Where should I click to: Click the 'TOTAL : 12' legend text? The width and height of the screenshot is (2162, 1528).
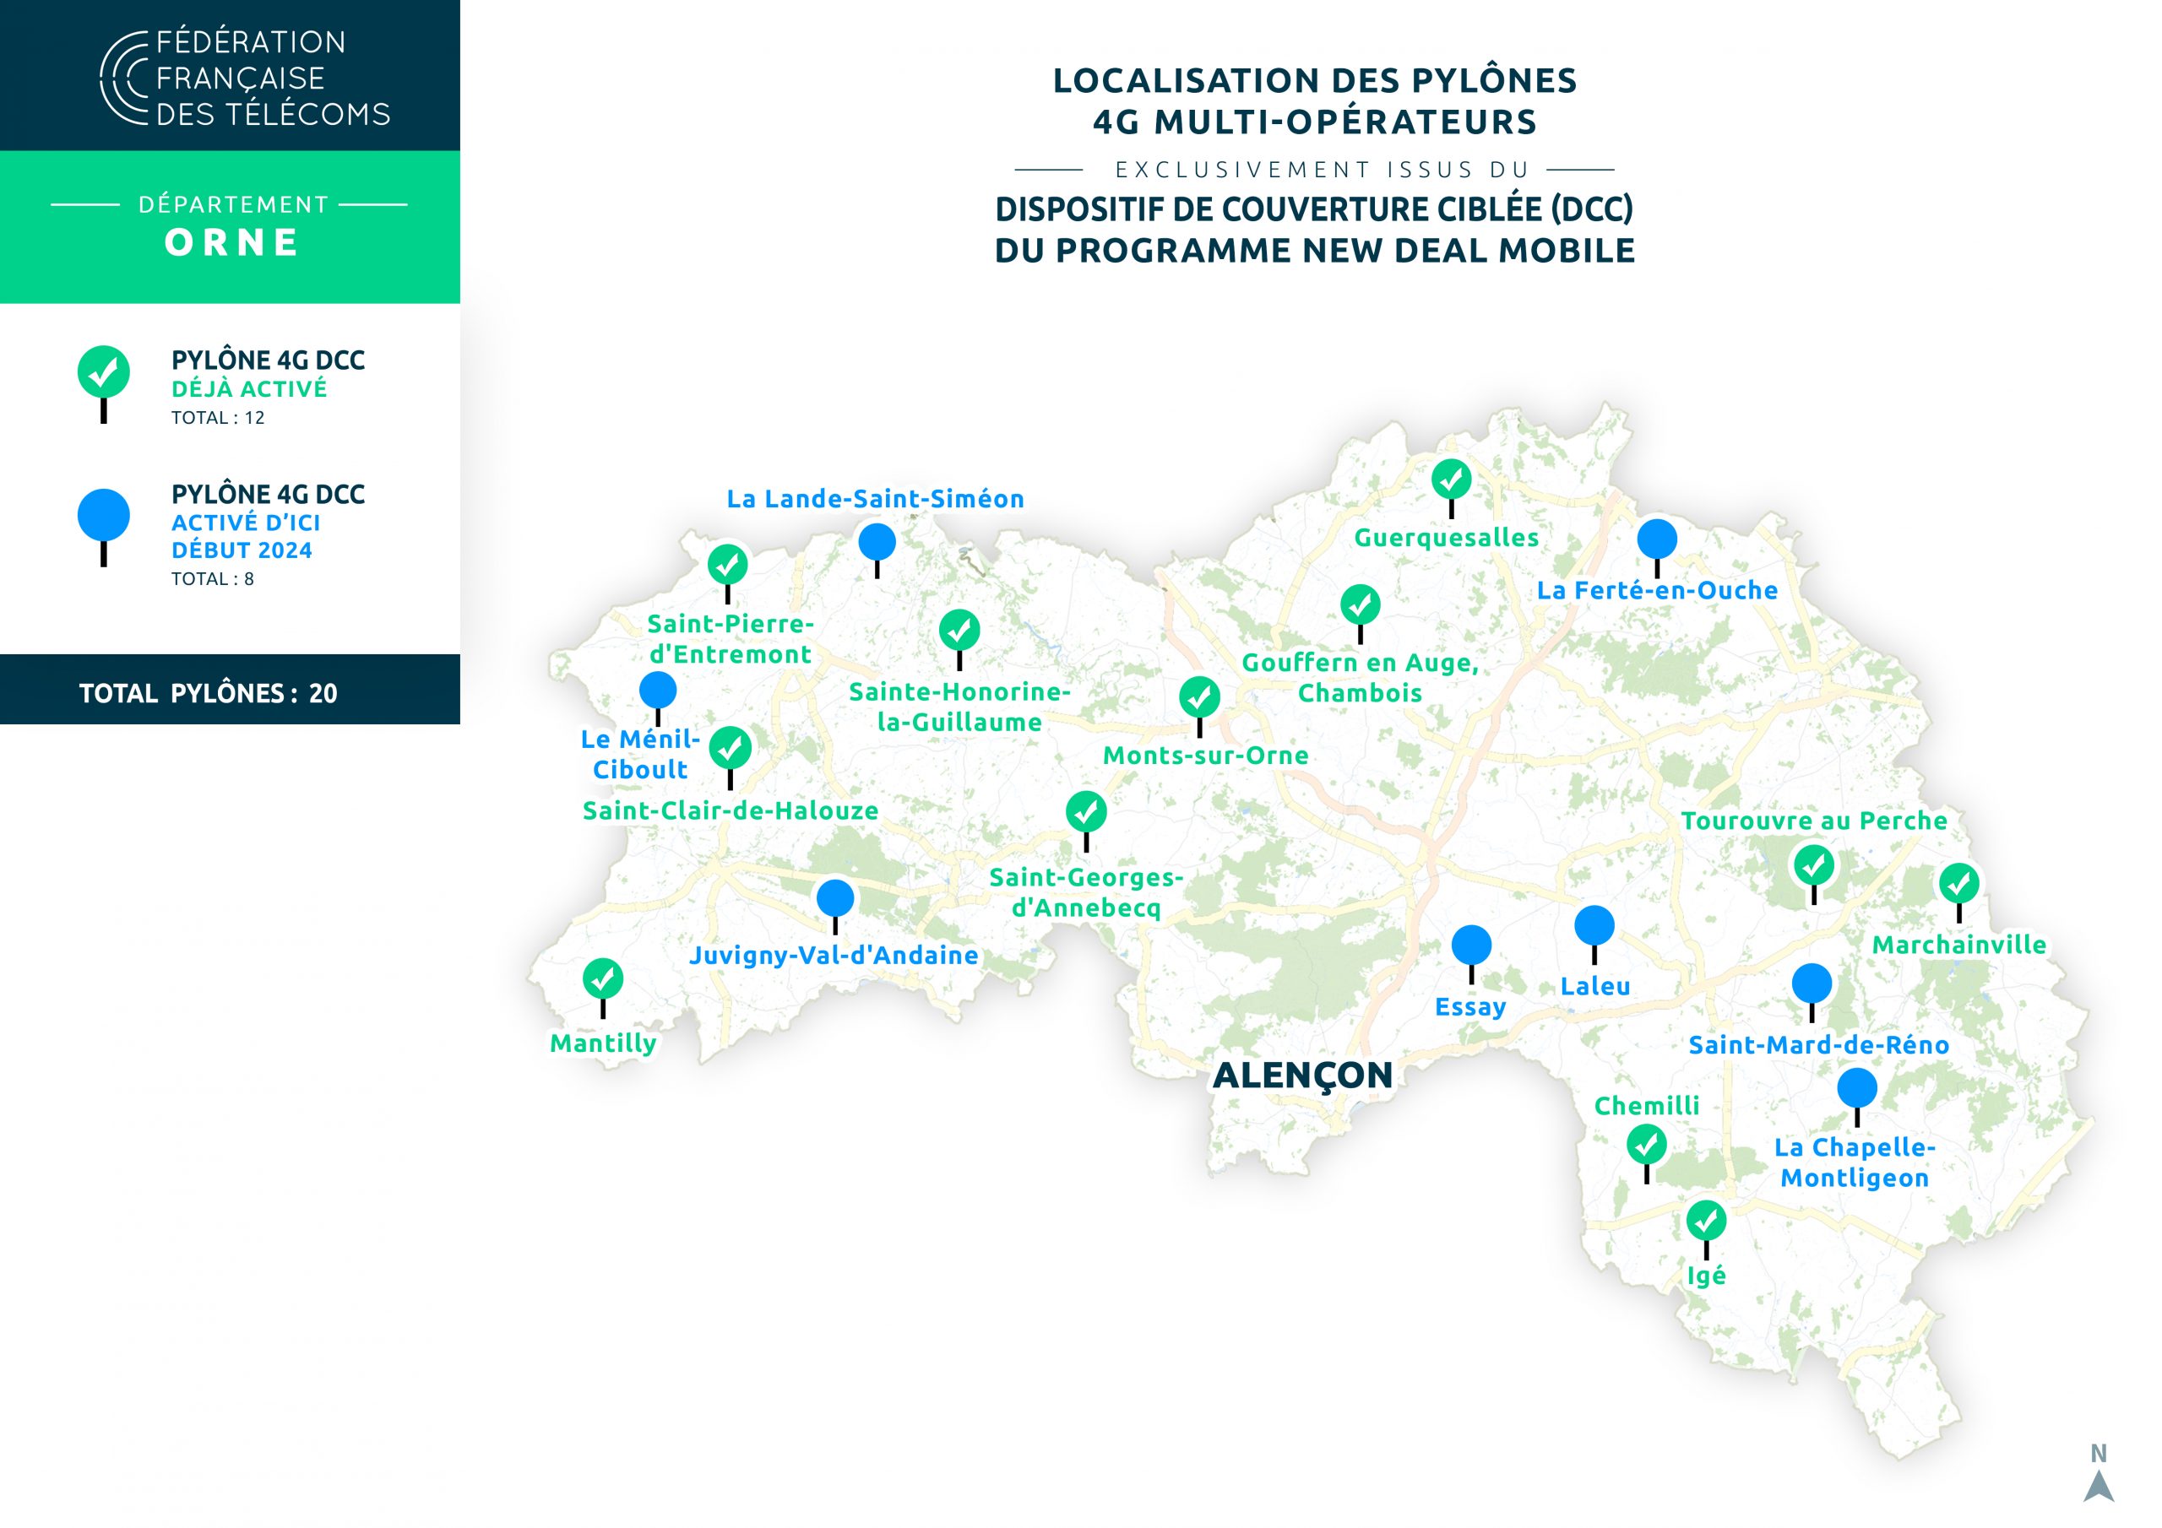pos(218,417)
